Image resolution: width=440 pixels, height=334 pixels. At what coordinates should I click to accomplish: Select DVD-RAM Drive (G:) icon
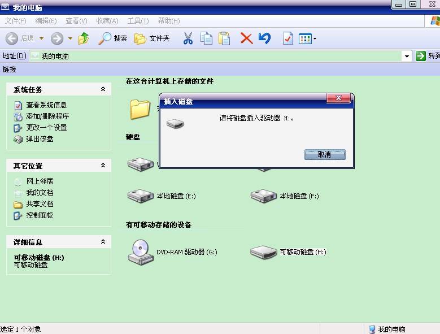(141, 252)
